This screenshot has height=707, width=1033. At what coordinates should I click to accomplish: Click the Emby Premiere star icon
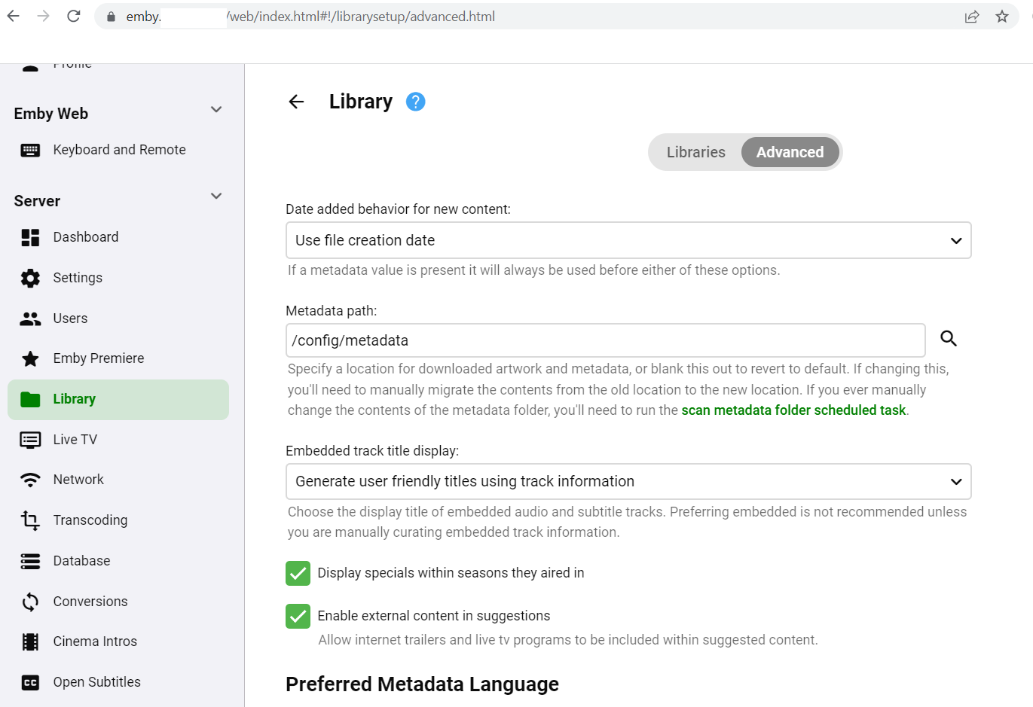(x=30, y=358)
